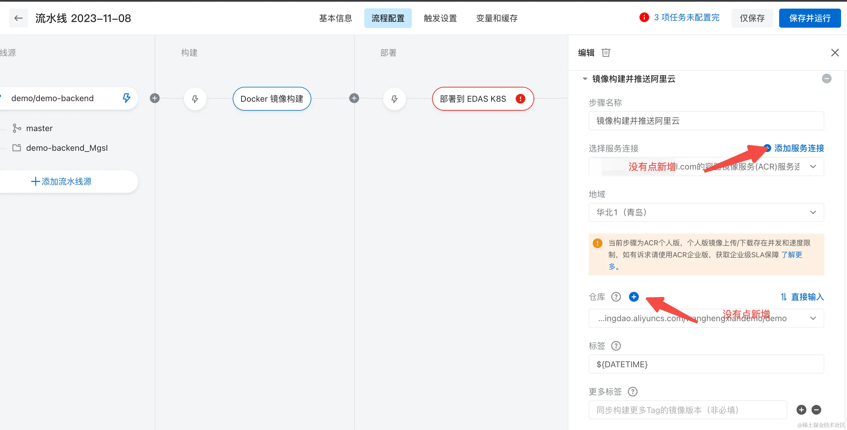The width and height of the screenshot is (847, 430).
Task: Click plus icon before the 构建 stage
Action: (154, 98)
